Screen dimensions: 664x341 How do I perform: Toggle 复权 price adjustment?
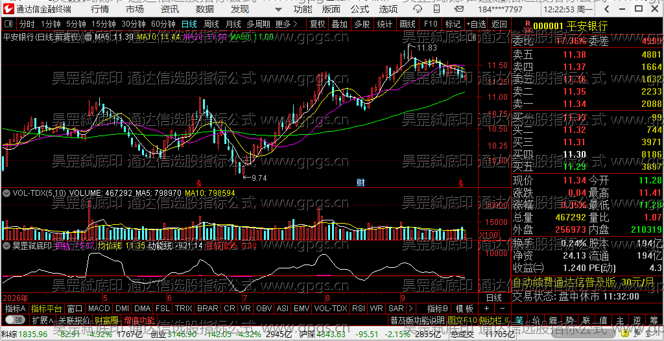[x=318, y=24]
